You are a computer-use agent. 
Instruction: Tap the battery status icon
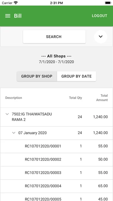click(108, 3)
